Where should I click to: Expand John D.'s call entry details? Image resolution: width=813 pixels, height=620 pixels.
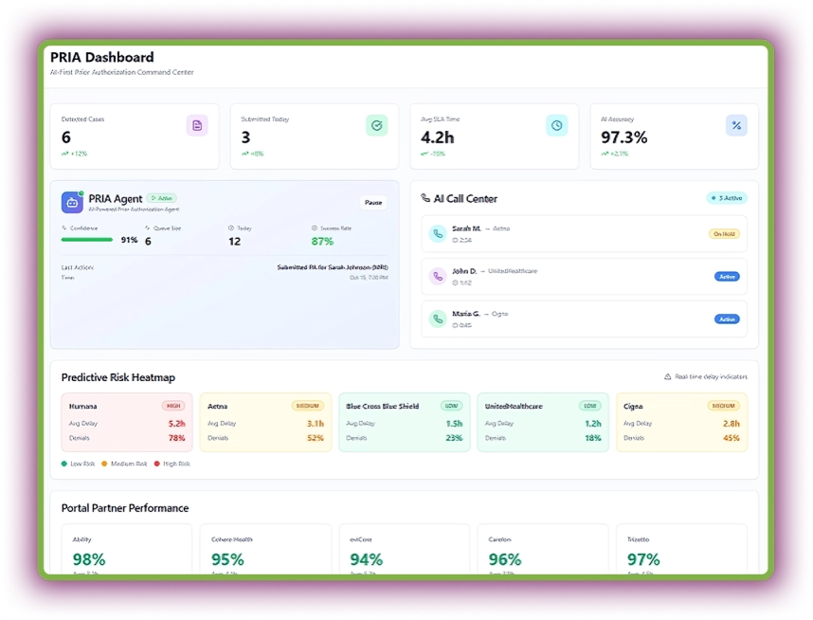tap(583, 276)
